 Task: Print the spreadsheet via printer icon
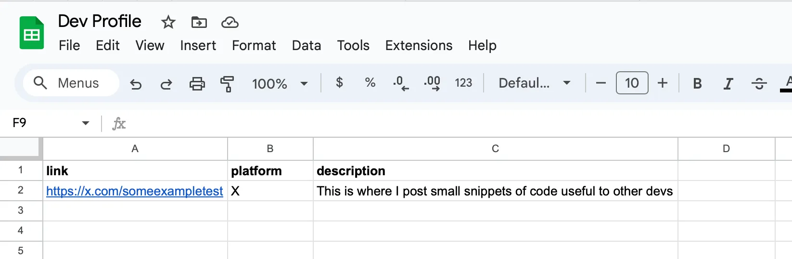coord(197,84)
